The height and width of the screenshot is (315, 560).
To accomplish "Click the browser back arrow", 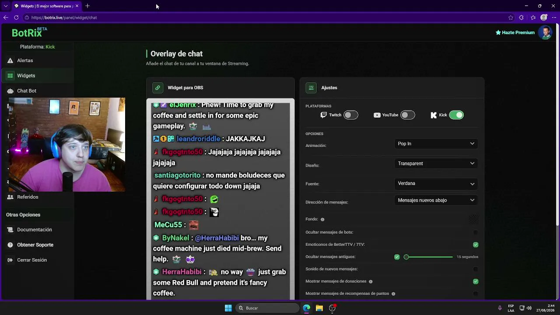I will 6,17.
